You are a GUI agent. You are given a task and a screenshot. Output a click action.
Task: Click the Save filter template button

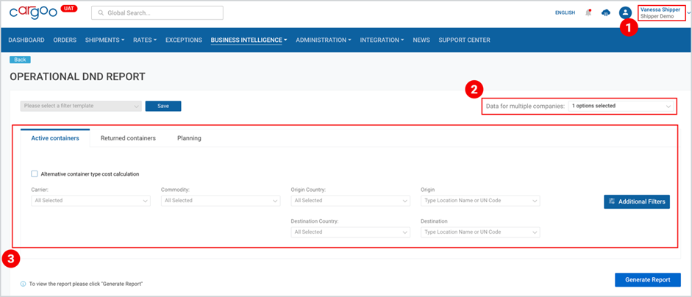(x=163, y=106)
